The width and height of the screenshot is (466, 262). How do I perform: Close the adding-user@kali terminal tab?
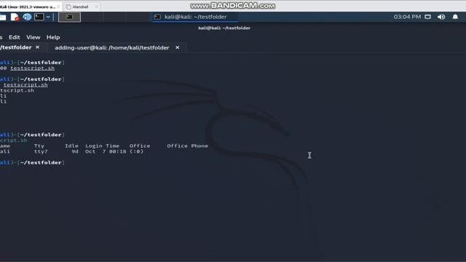178,47
